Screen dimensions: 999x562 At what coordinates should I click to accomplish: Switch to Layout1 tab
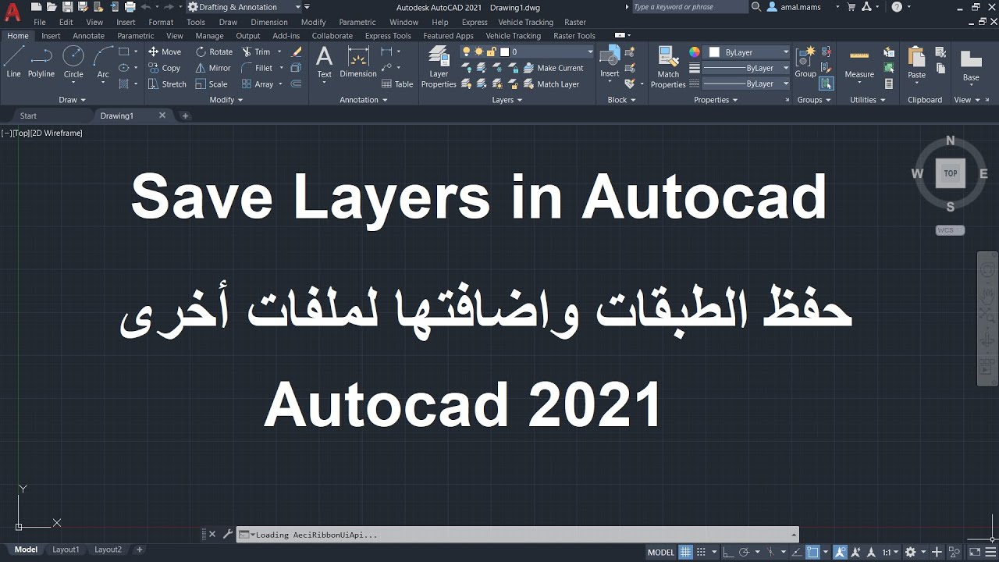tap(66, 550)
